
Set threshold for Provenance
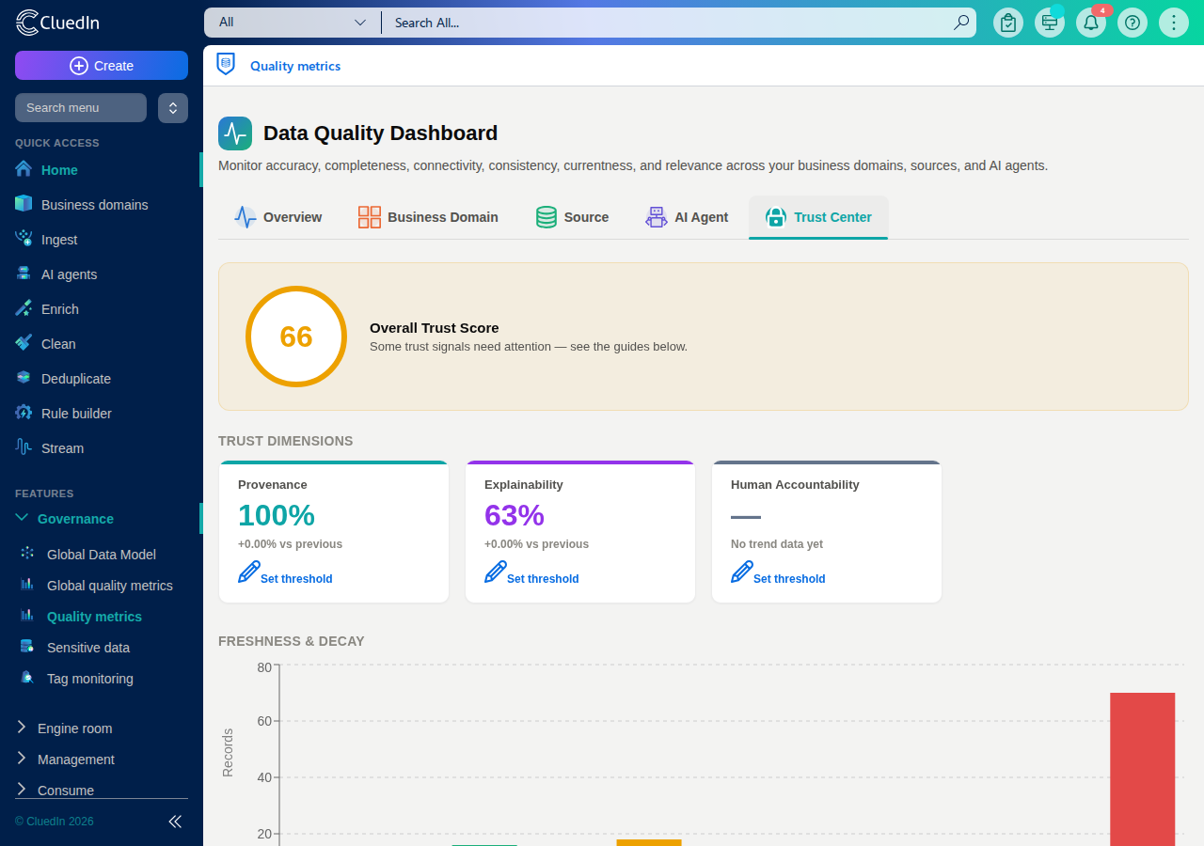285,573
